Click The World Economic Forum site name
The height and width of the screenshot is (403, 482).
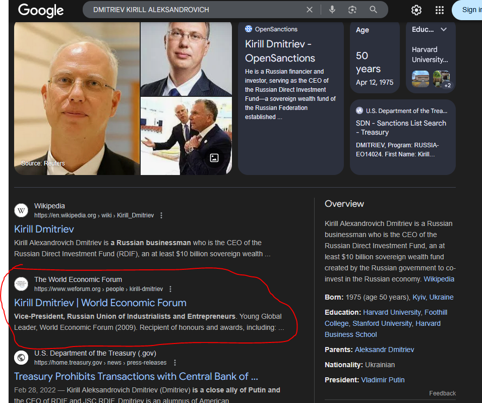[78, 279]
